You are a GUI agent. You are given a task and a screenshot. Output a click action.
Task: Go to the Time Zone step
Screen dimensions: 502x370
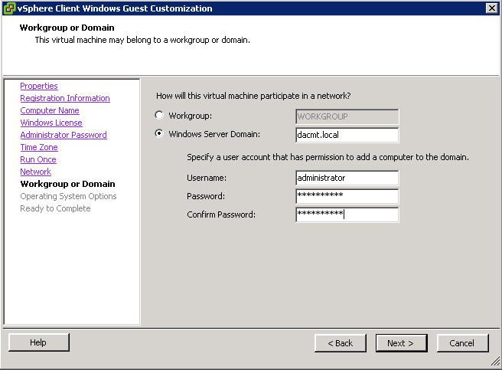click(39, 147)
